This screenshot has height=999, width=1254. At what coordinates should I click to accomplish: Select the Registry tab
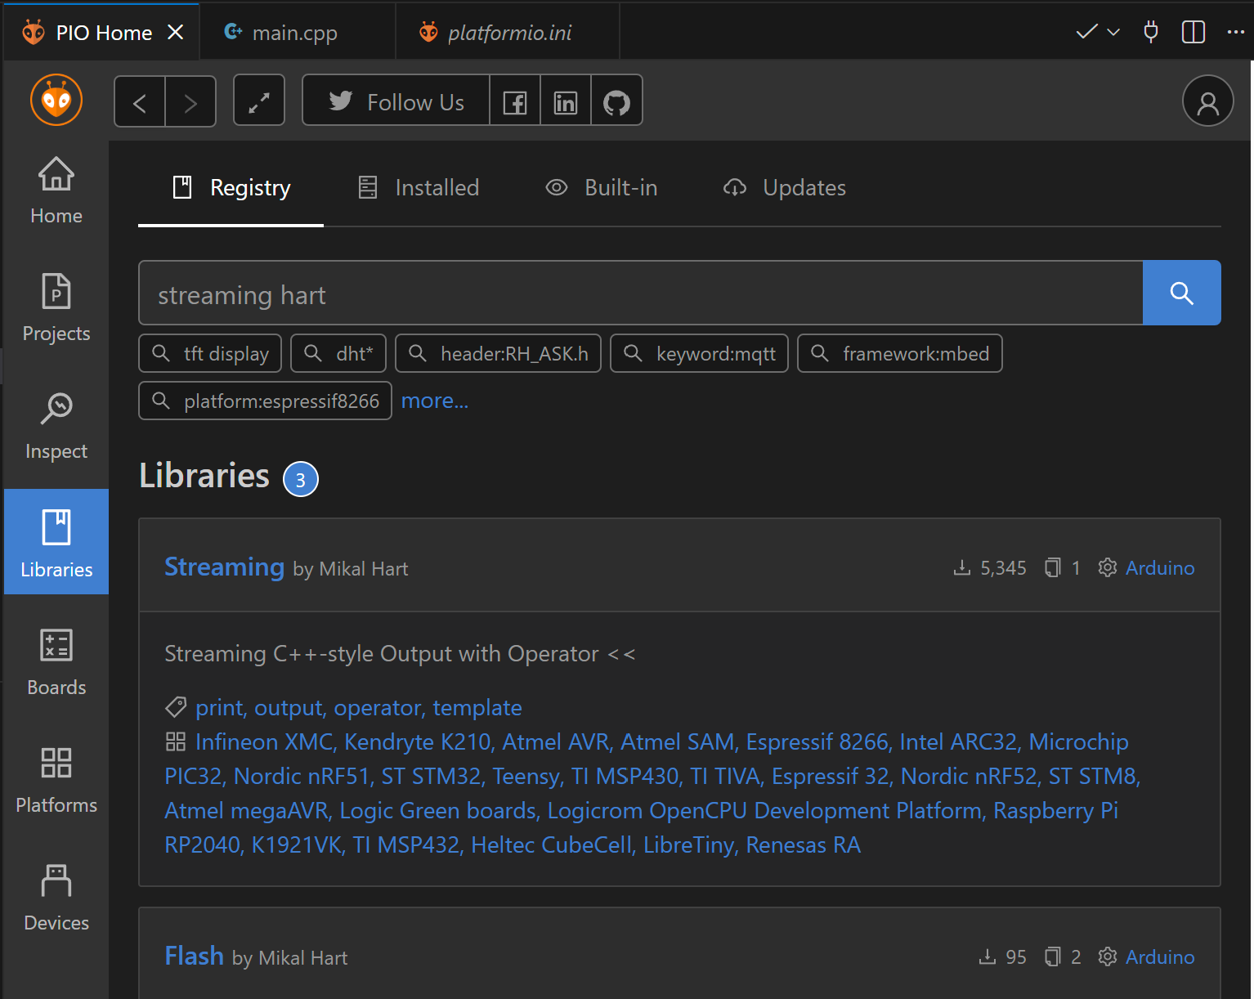(x=231, y=188)
